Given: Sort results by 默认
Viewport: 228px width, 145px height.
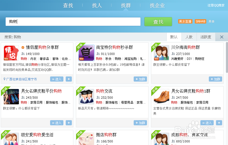Looking at the screenshot, I should click(x=174, y=37).
